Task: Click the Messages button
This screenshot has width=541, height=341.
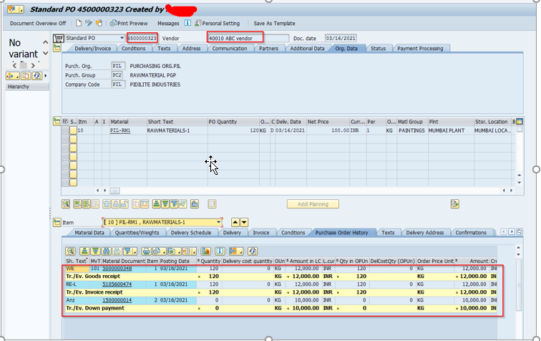Action: tap(168, 23)
